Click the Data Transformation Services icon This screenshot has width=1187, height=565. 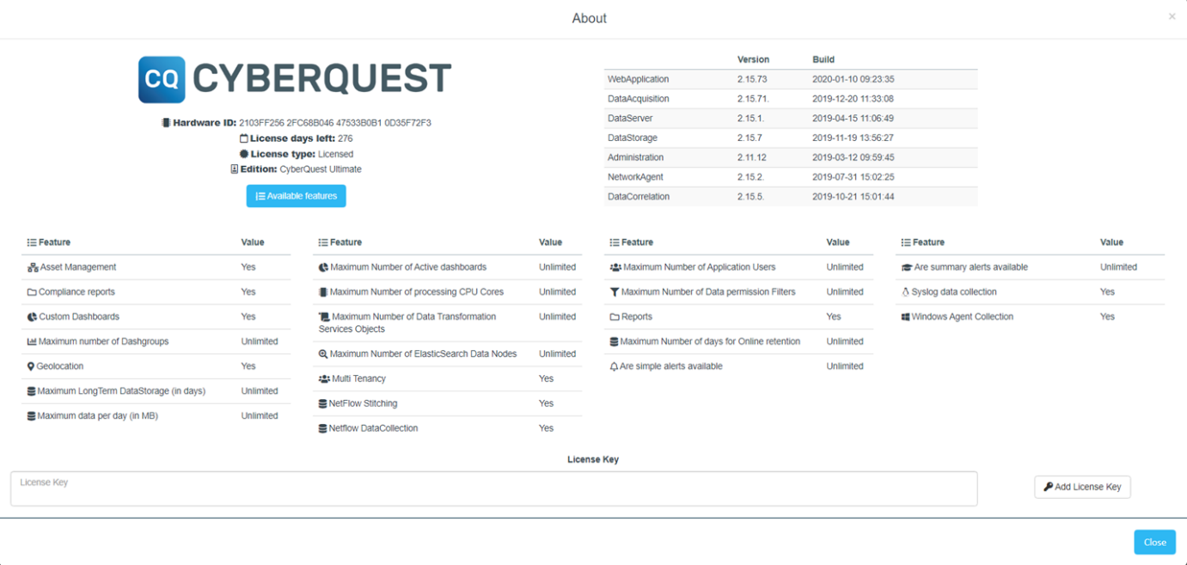(324, 317)
